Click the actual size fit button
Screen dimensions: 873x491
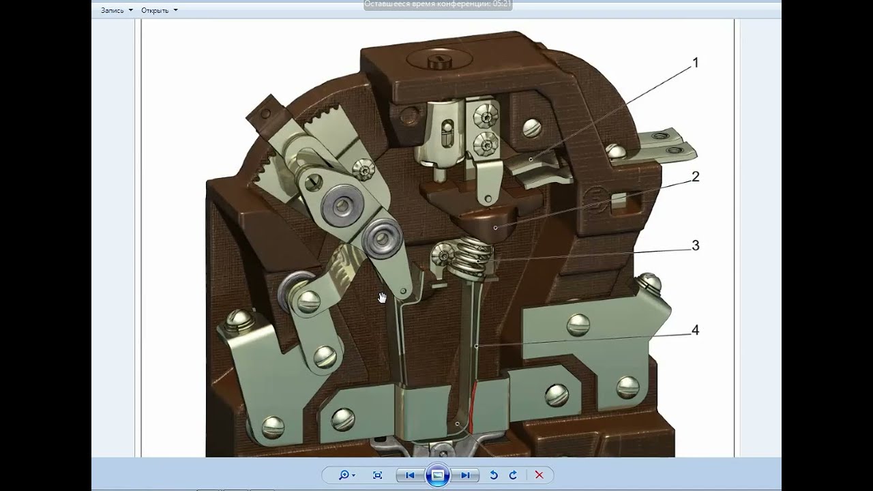(378, 475)
